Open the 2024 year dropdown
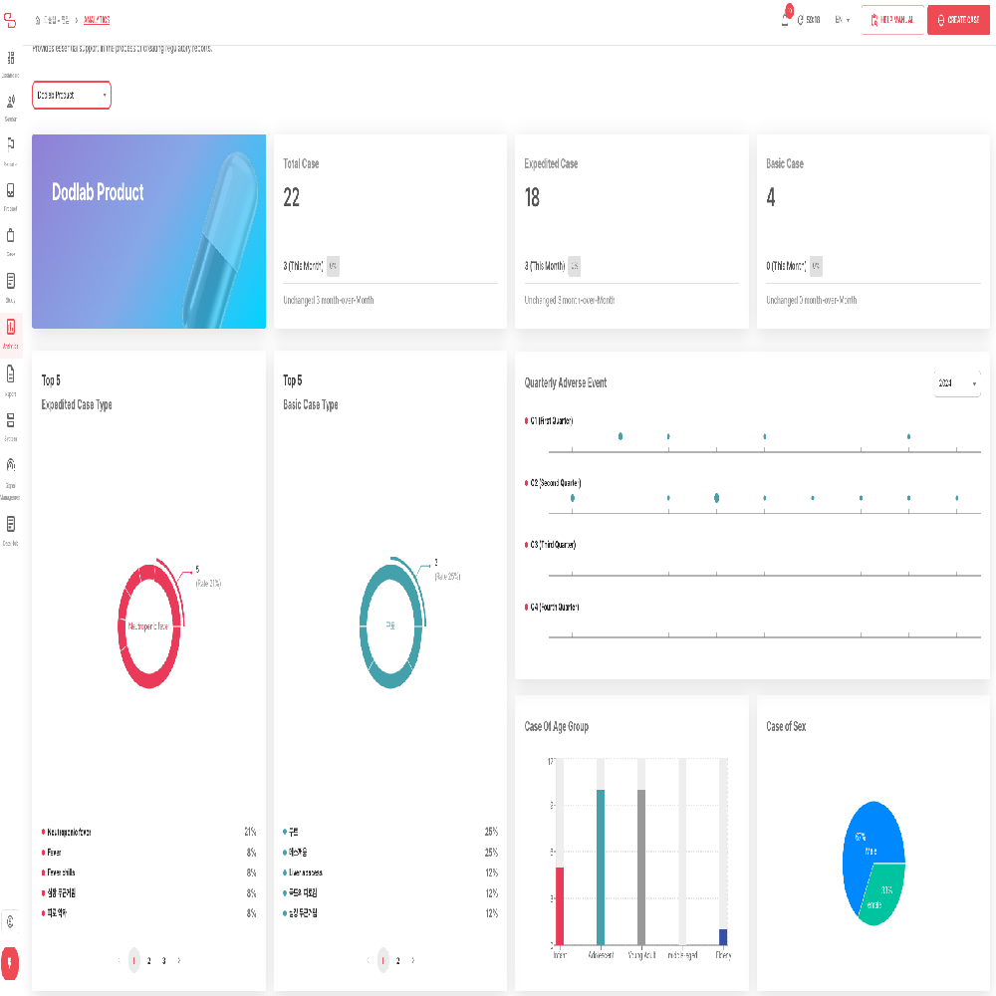This screenshot has height=996, width=996. pos(956,382)
